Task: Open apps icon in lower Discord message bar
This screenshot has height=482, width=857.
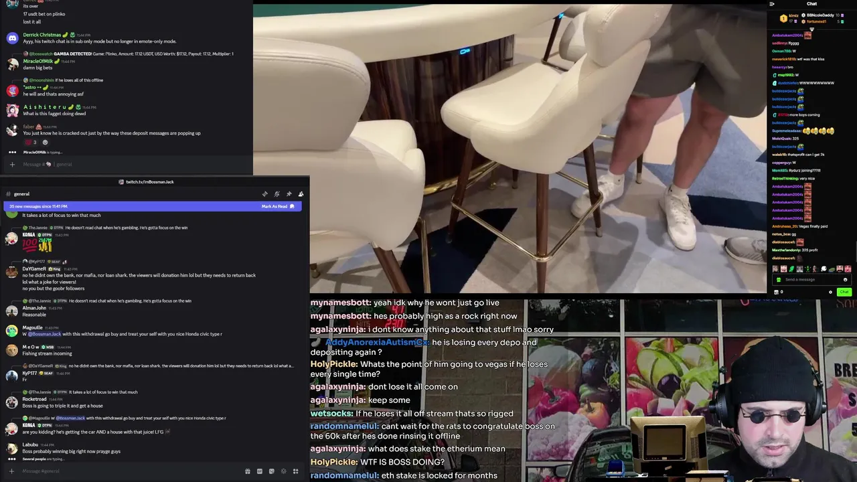Action: 295,471
